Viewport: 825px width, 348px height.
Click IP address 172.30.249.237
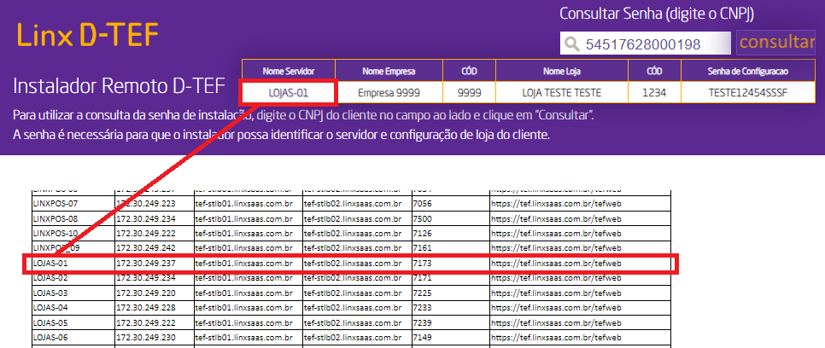tap(146, 263)
